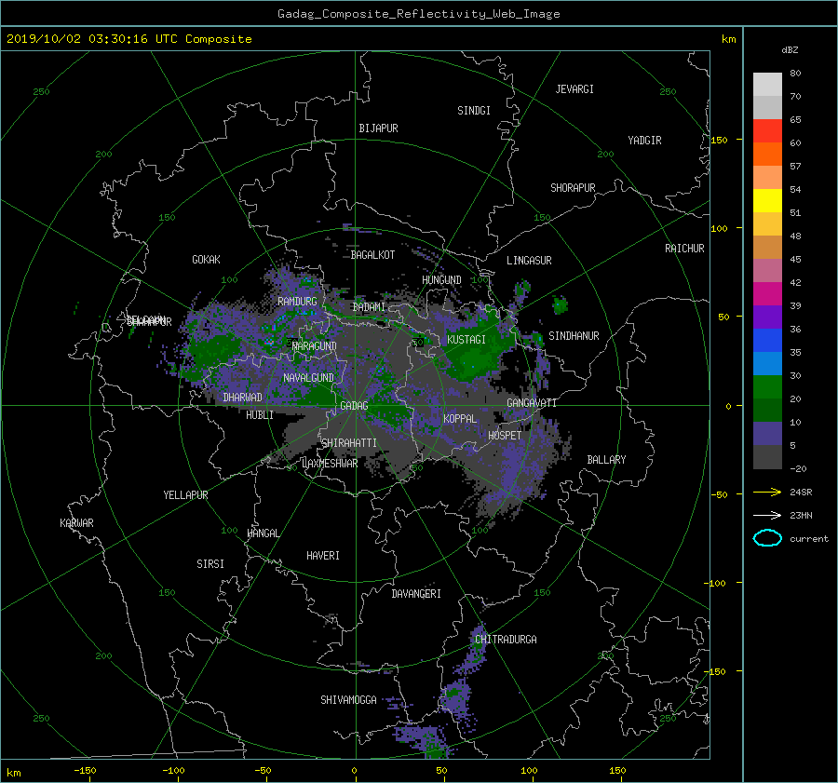Image resolution: width=838 pixels, height=783 pixels.
Task: Click the LINGASUR city label
Action: [x=529, y=261]
